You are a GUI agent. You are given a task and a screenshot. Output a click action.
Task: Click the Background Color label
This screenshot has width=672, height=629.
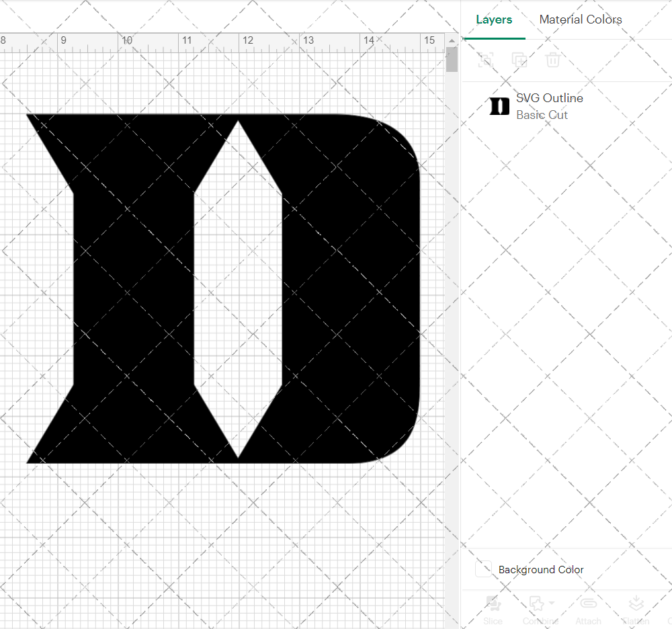click(x=541, y=569)
